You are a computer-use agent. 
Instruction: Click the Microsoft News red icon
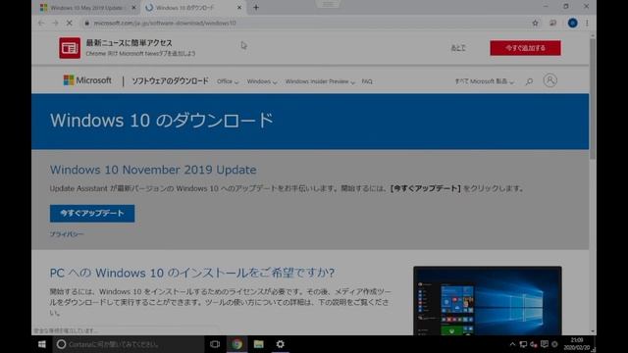click(70, 48)
